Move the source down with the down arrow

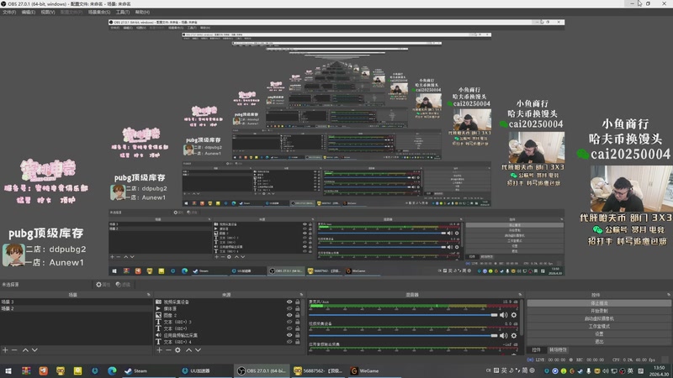(x=198, y=350)
